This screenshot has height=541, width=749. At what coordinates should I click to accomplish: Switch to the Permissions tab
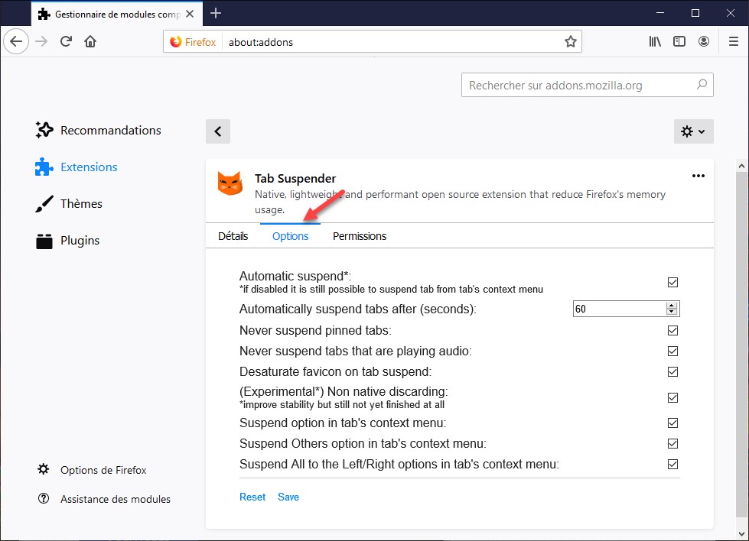click(360, 236)
